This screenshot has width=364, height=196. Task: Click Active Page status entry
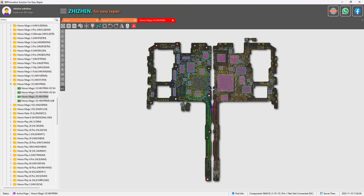click(x=21, y=193)
